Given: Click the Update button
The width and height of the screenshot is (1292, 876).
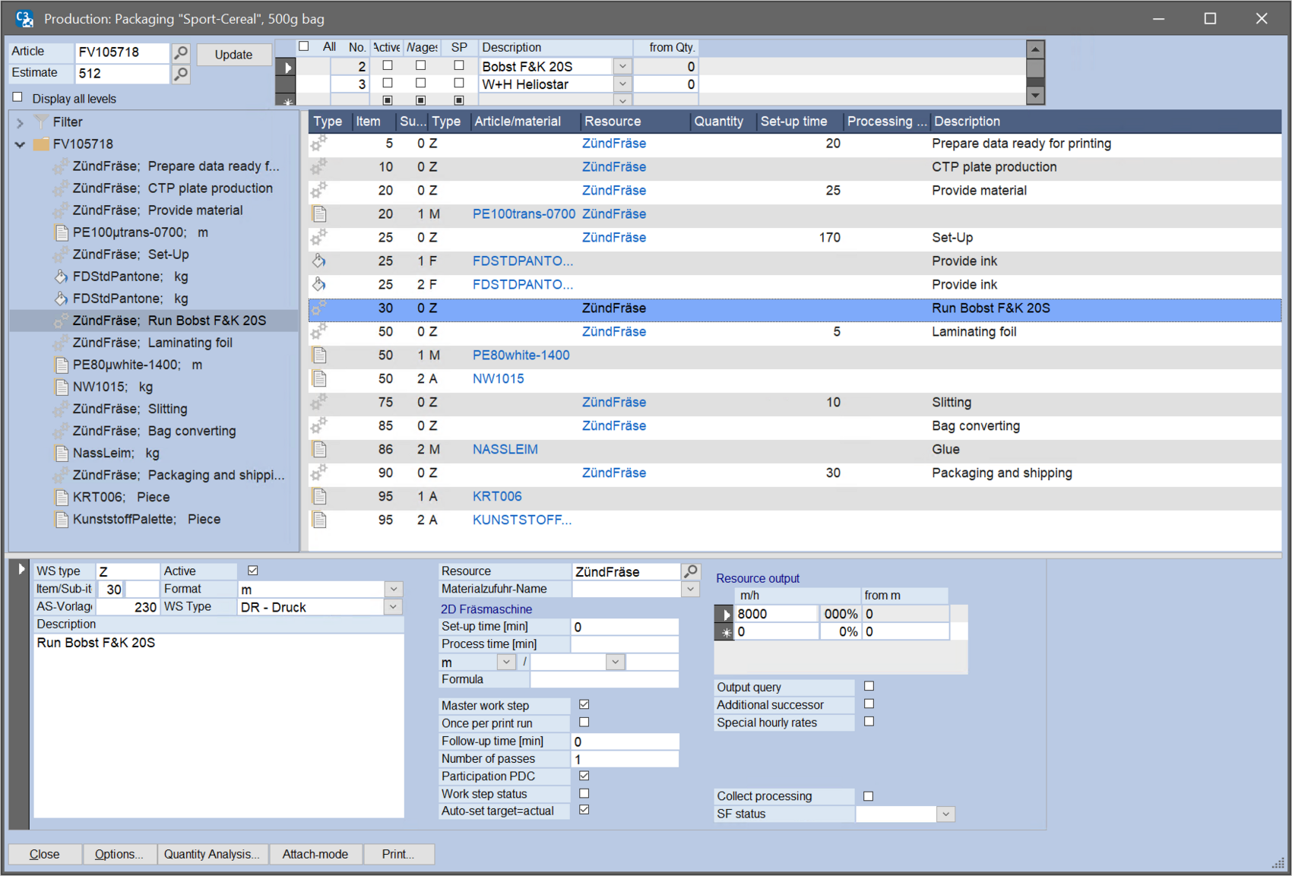Looking at the screenshot, I should 233,55.
